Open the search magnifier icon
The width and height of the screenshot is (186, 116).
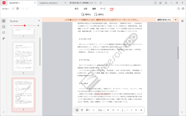point(179,9)
